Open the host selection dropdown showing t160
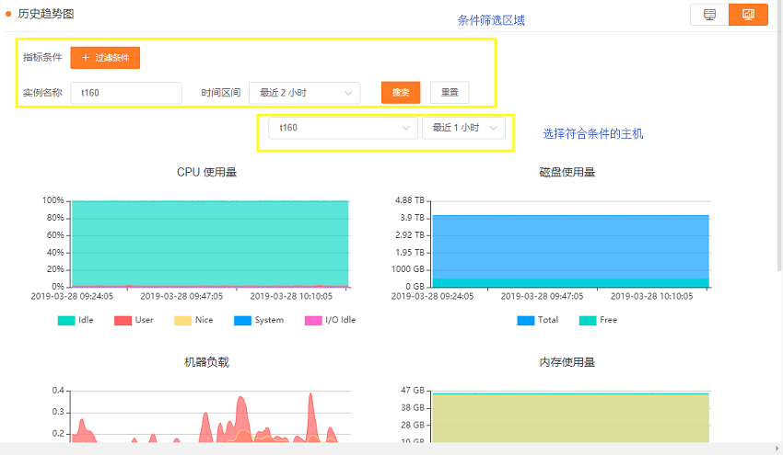 pyautogui.click(x=343, y=128)
